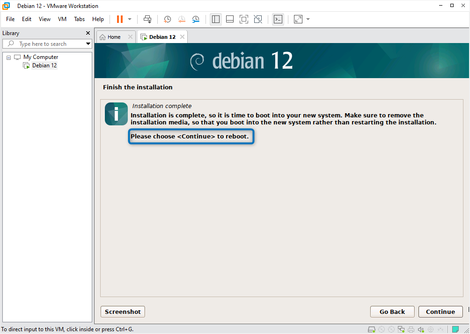Click inside the Library search field

47,44
